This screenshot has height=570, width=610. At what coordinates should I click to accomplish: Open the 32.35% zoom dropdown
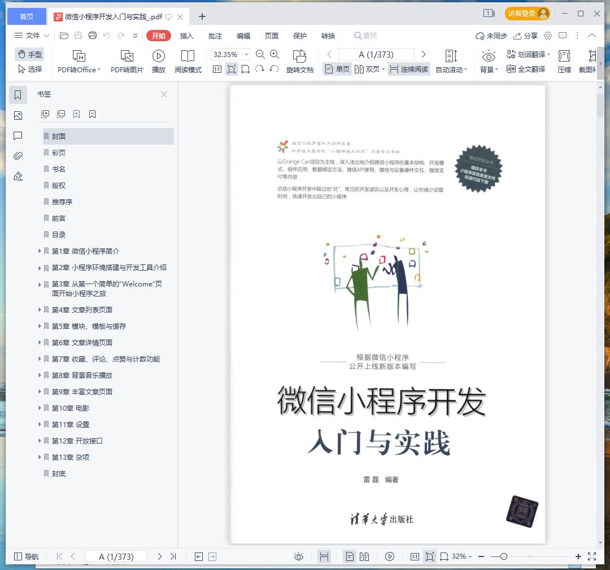click(247, 54)
